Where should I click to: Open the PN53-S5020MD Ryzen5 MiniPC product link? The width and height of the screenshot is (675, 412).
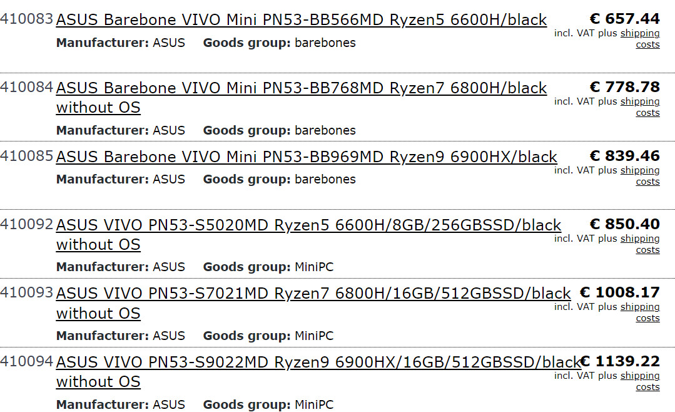tap(308, 225)
